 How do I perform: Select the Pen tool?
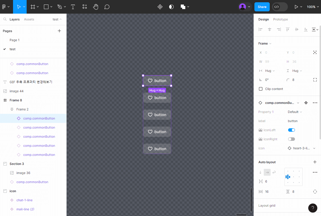point(59,7)
